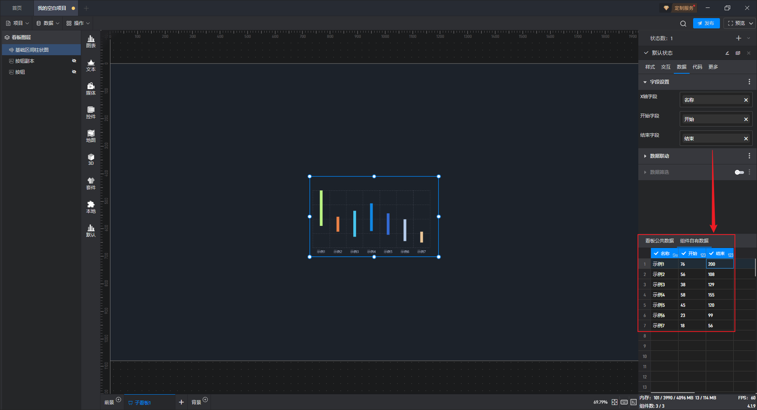757x410 pixels.
Task: Duplicate 默认状态 with the copy icon
Action: 738,53
